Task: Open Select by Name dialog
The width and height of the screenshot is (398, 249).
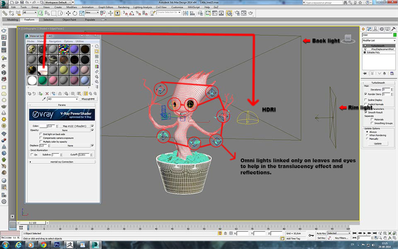Action: click(x=47, y=13)
